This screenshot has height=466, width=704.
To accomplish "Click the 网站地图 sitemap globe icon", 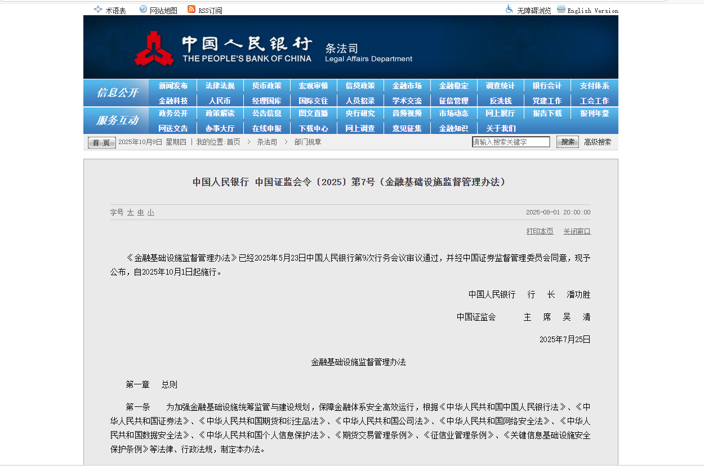I will coord(143,10).
